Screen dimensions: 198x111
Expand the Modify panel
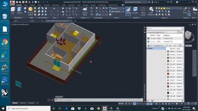click(71, 18)
